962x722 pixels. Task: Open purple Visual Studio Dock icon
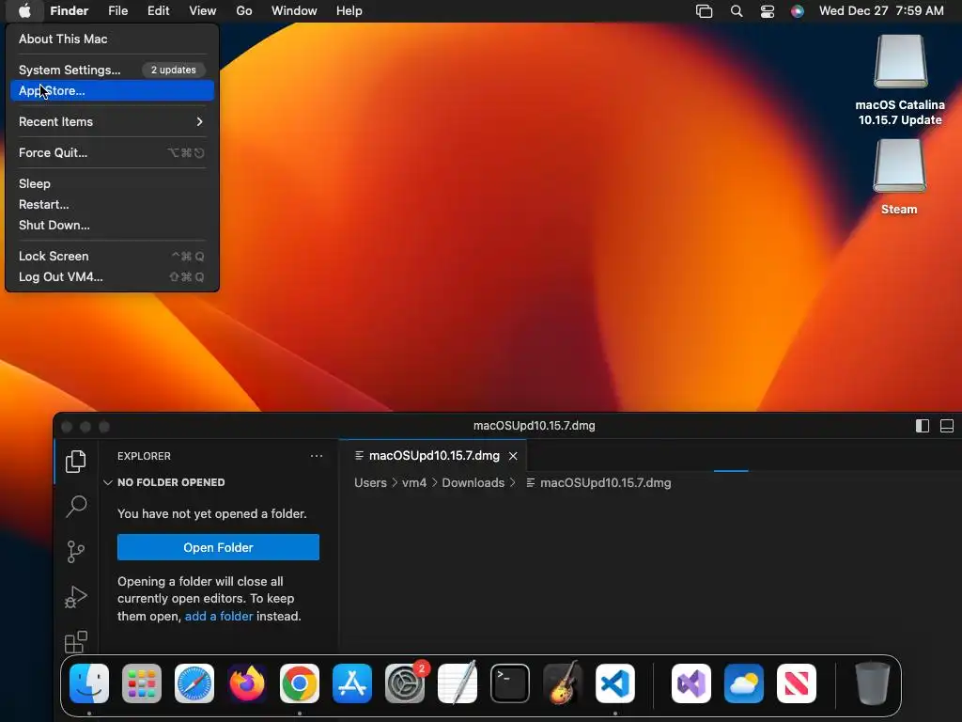click(691, 683)
